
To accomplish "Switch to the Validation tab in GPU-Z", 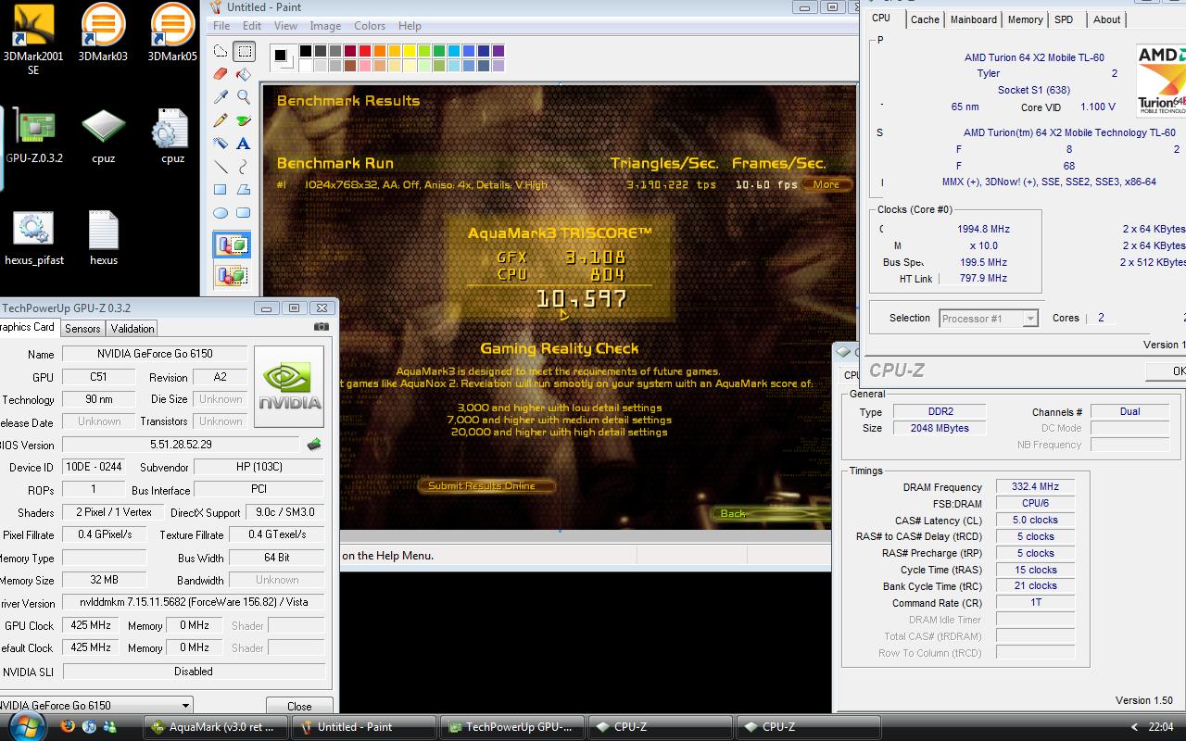I will tap(132, 328).
